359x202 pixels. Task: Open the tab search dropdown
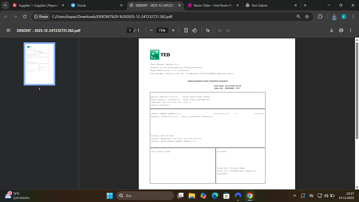pyautogui.click(x=5, y=5)
